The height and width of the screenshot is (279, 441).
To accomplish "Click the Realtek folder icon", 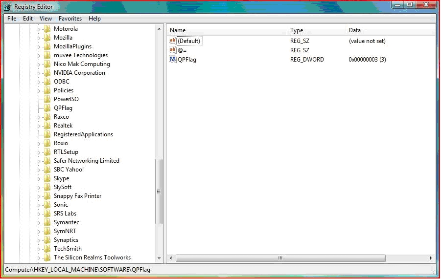I will point(47,126).
